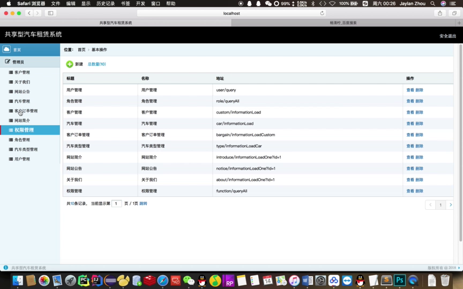The width and height of the screenshot is (463, 289).
Task: Click 删除 for bargain/informationLoadCustom row
Action: 419,135
